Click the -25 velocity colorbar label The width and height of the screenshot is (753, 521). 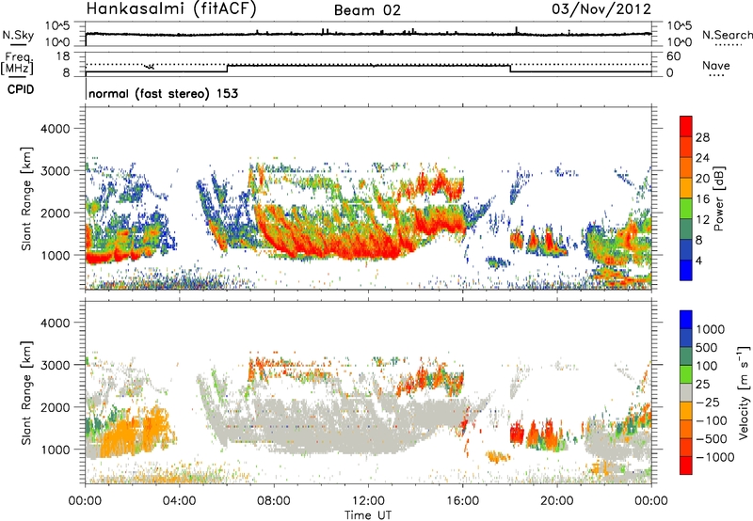(710, 403)
